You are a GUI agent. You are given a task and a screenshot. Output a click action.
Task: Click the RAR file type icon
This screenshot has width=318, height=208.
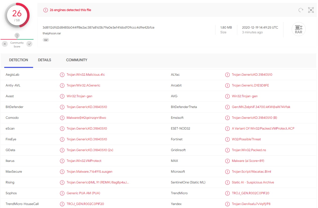click(x=299, y=29)
